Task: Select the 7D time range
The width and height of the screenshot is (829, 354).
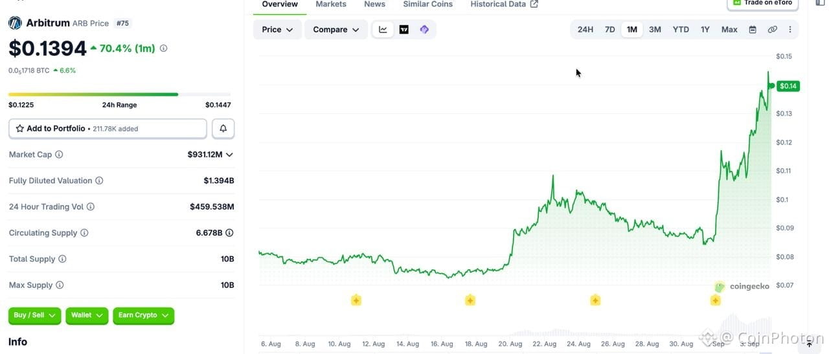Action: (x=609, y=30)
